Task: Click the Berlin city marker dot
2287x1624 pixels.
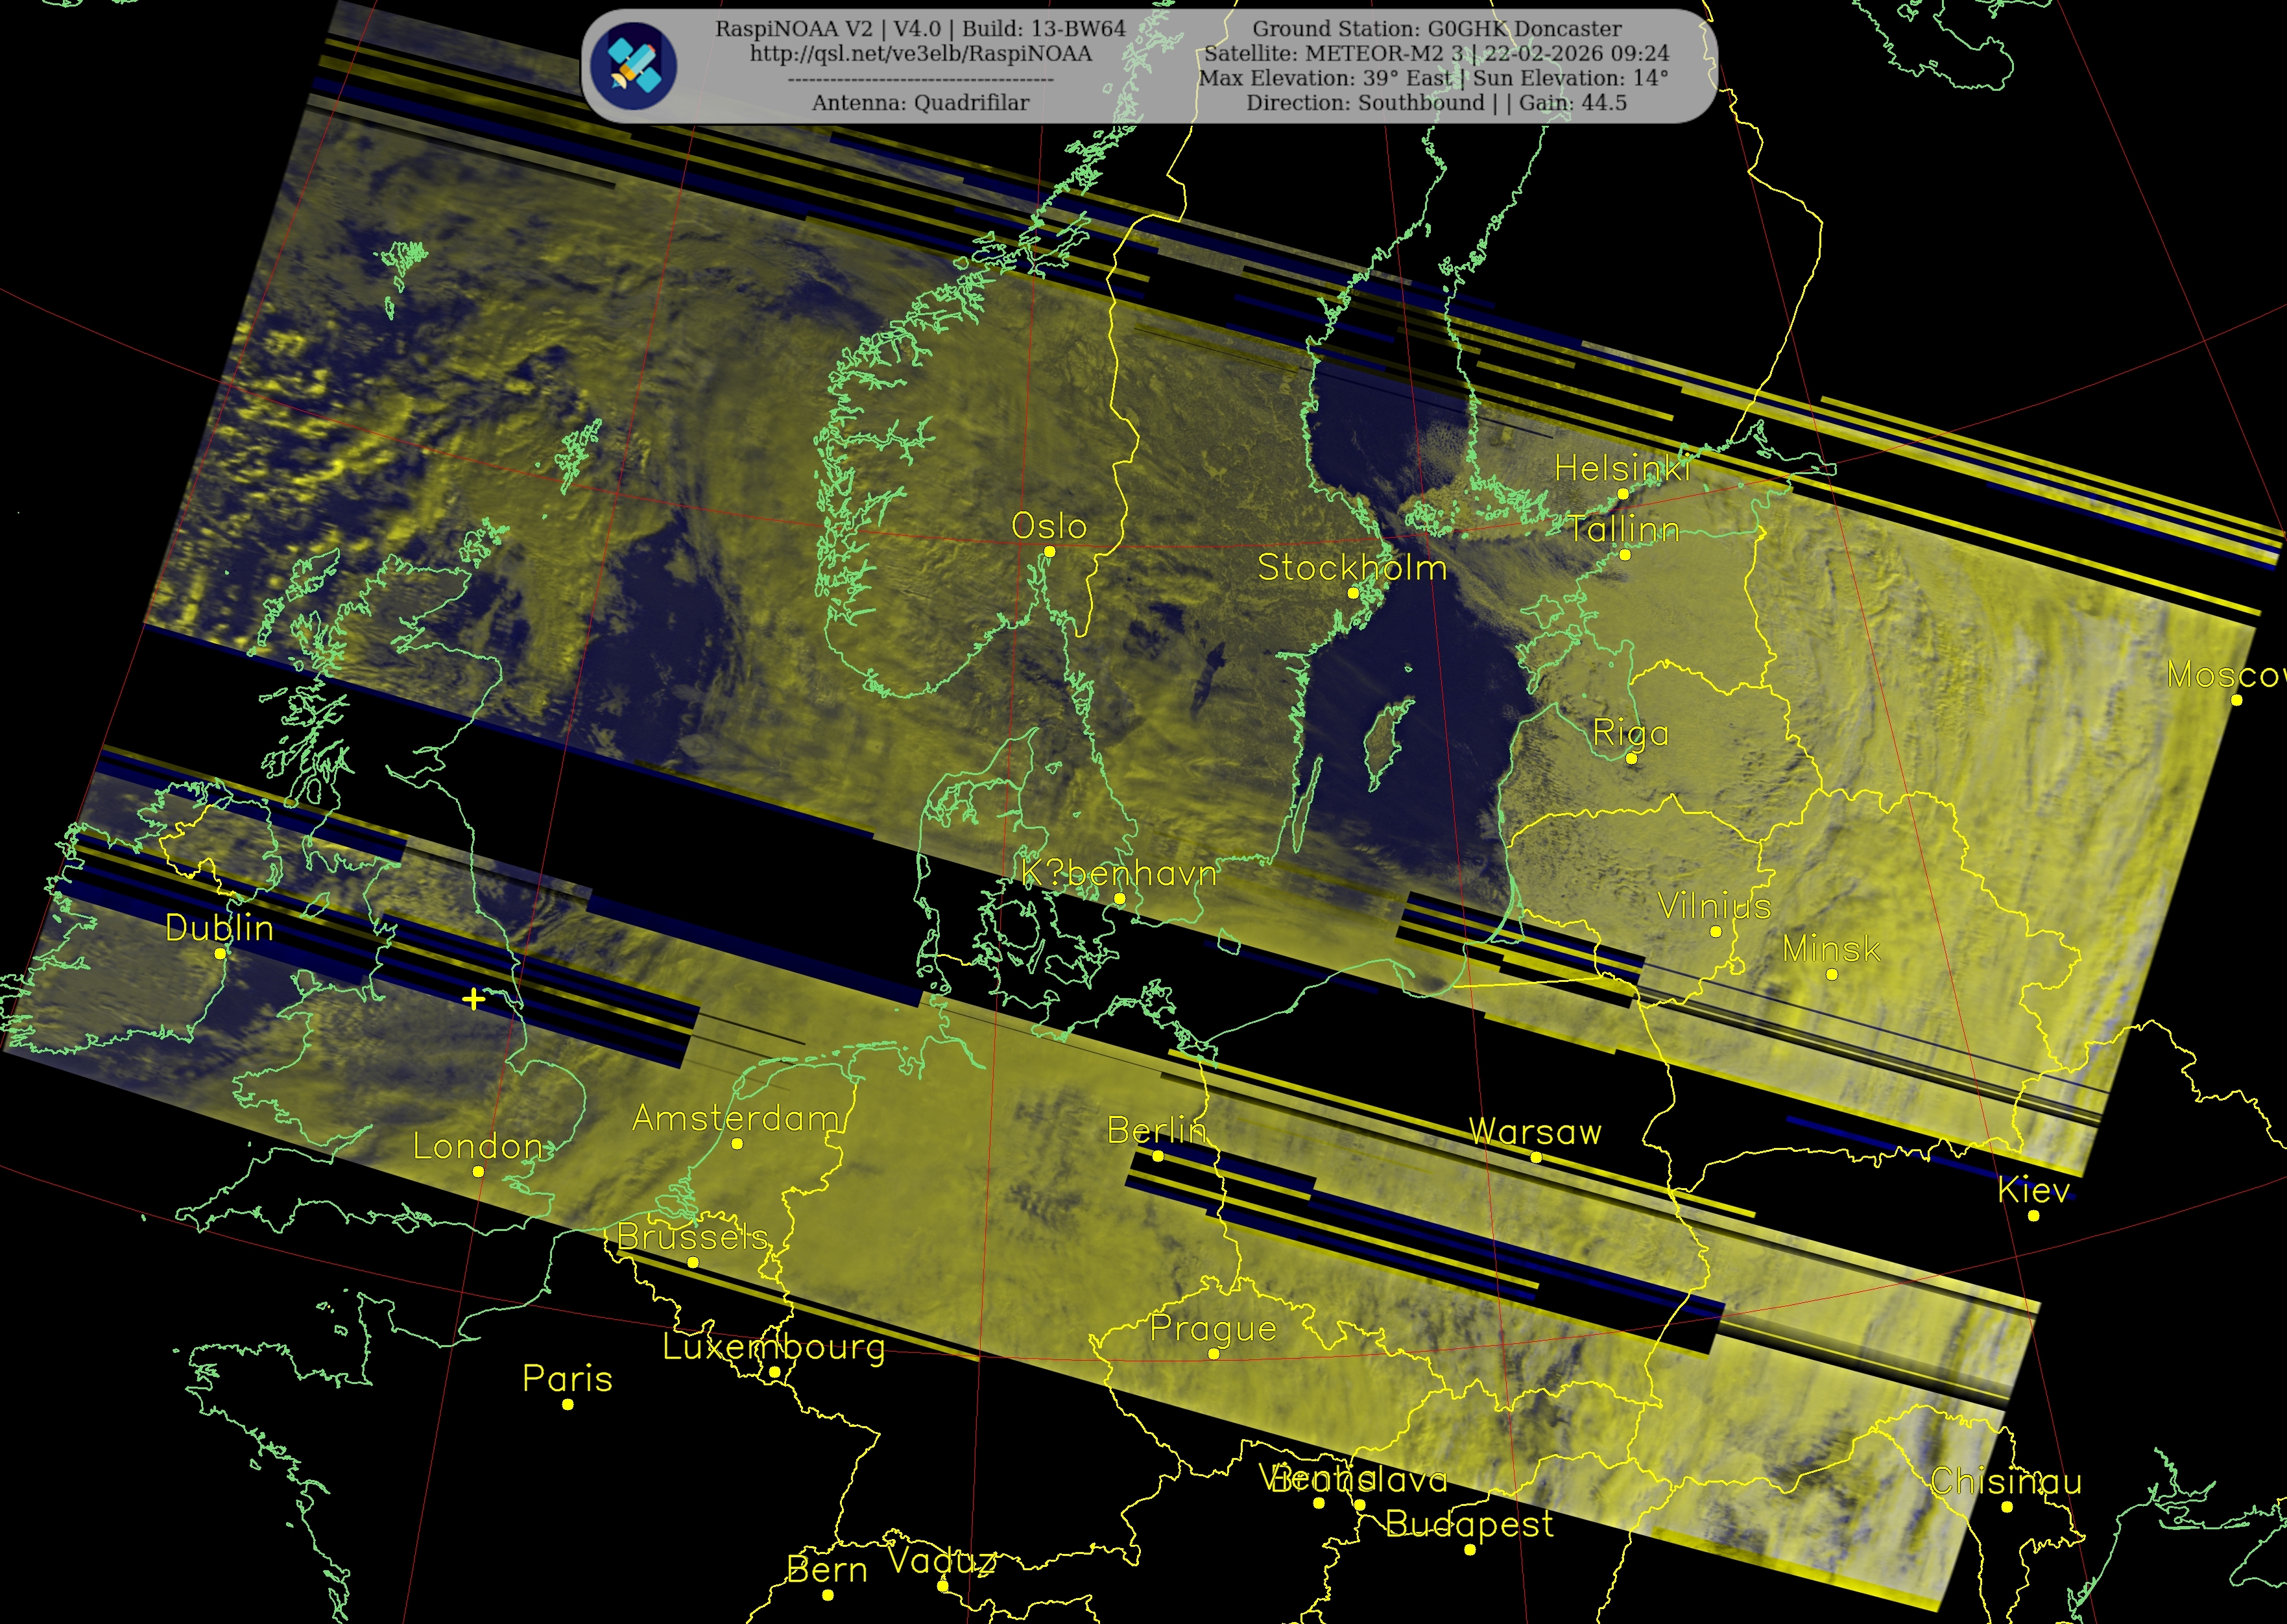Action: click(1158, 1156)
